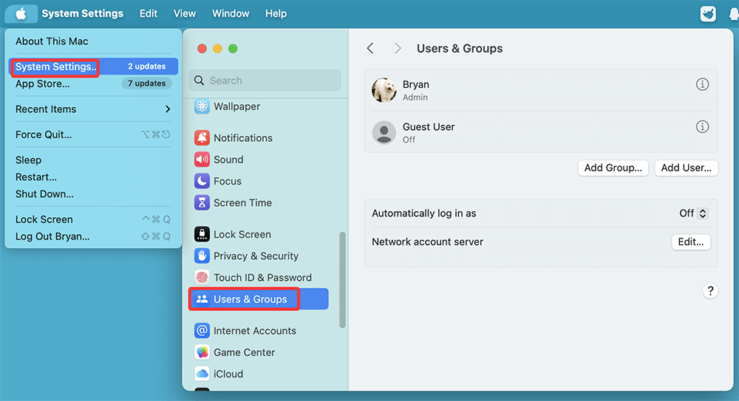Click Edit… for Network account server
Viewport: 739px width, 401px height.
coord(690,241)
